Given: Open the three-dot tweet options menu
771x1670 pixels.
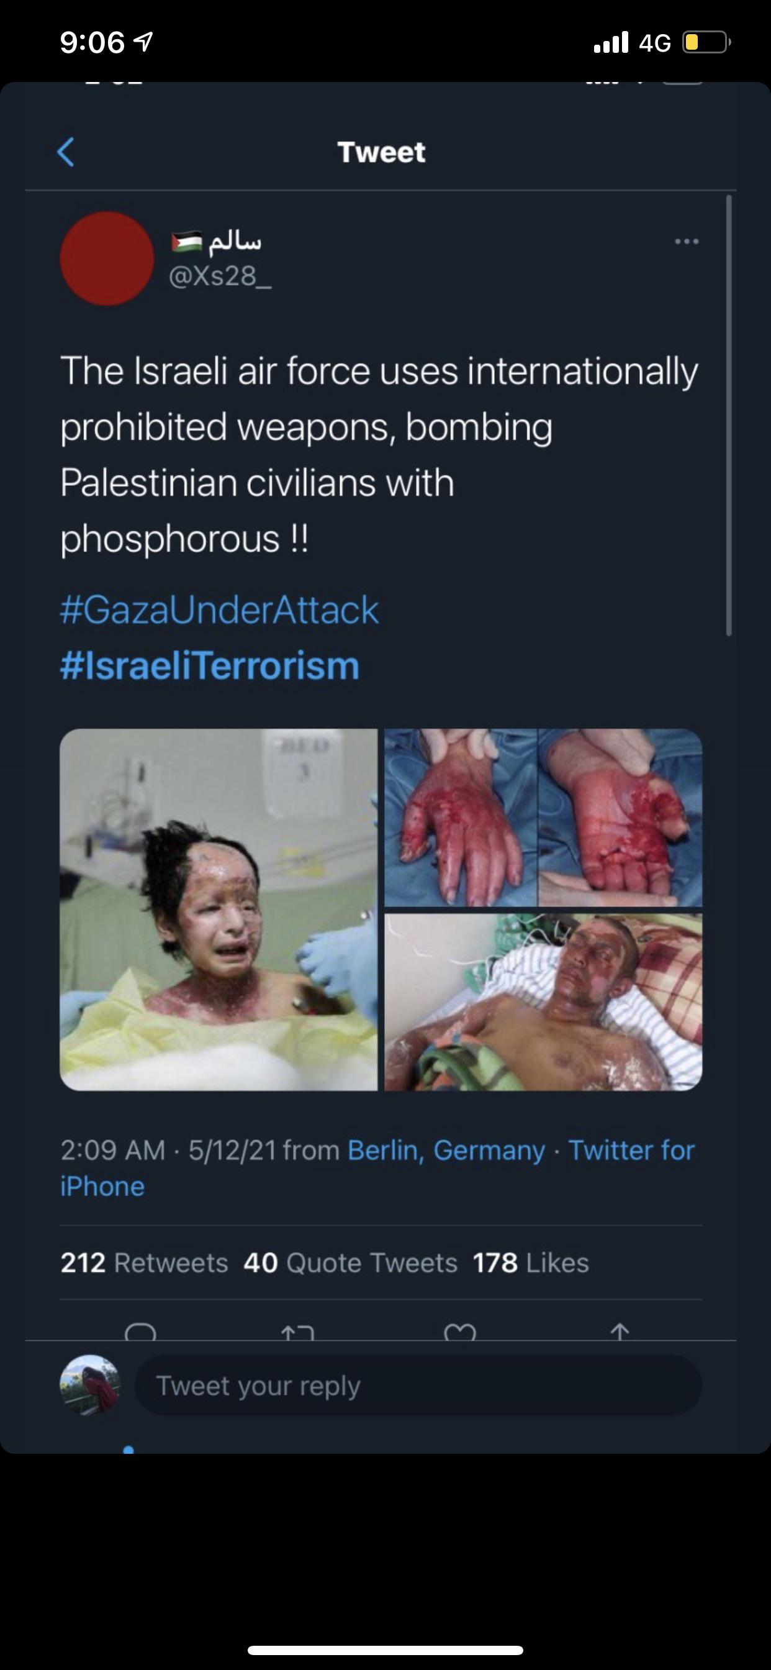Looking at the screenshot, I should pos(686,242).
